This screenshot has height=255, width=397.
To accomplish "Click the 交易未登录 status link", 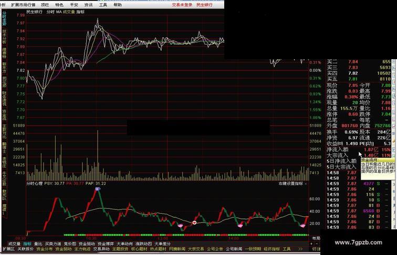I will point(182,5).
